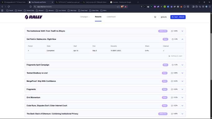Open the Galxe Daily bookmark folder
The width and height of the screenshot is (212, 119).
[94, 10]
